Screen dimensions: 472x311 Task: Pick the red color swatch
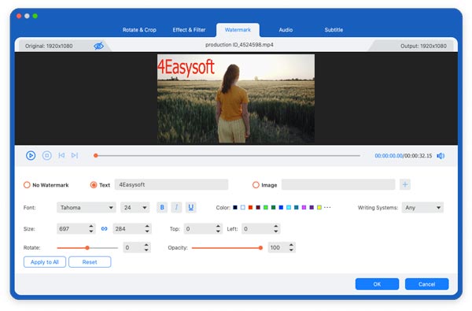pos(250,207)
